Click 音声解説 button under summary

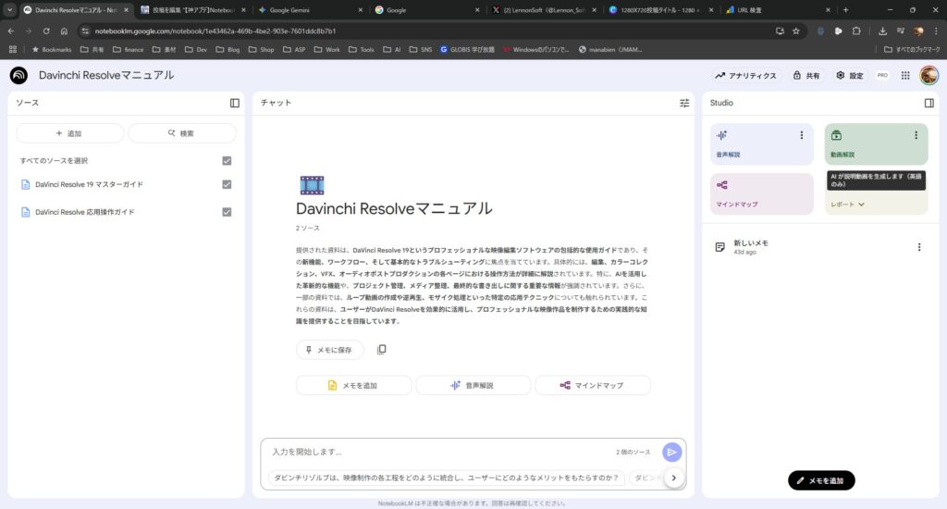tap(473, 385)
